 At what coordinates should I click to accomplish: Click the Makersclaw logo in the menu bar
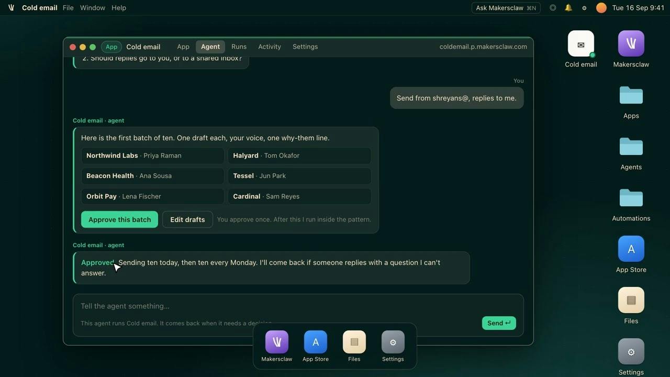(11, 8)
